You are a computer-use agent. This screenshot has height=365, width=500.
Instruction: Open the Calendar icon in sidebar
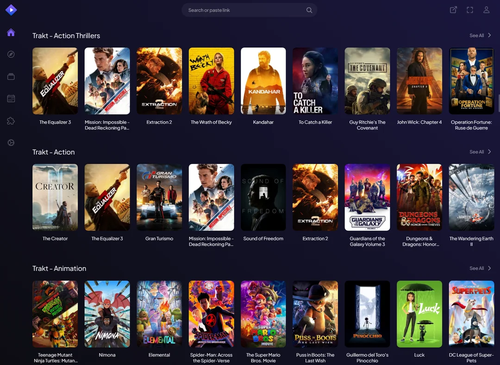(11, 98)
